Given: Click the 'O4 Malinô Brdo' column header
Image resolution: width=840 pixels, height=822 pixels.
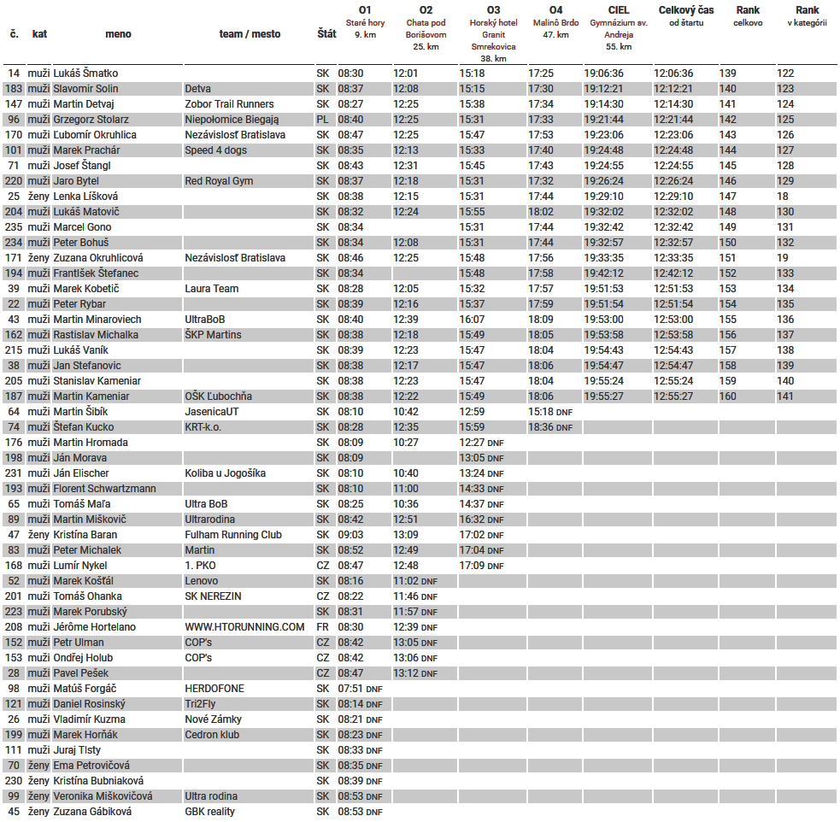Looking at the screenshot, I should coord(555,22).
